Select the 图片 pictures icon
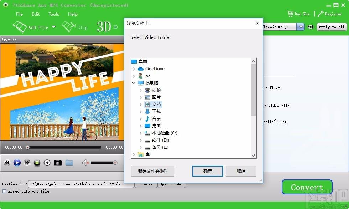 [147, 97]
